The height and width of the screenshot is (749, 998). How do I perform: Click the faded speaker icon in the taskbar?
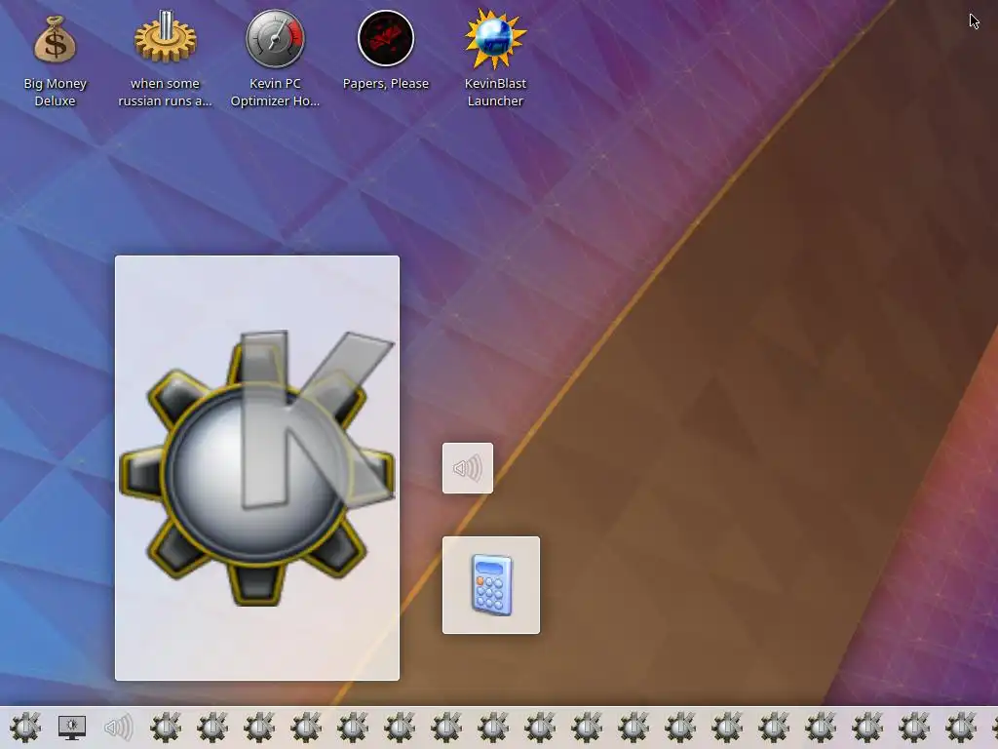(118, 728)
